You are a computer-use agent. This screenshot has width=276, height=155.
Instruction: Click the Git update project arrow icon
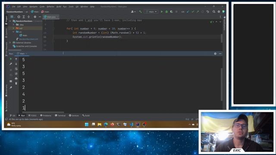pyautogui.click(x=188, y=12)
